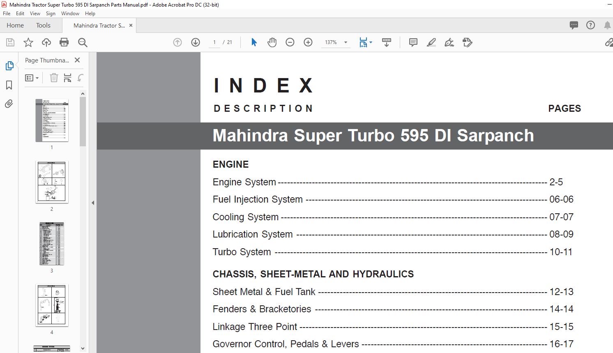Open the Edit menu

click(20, 14)
